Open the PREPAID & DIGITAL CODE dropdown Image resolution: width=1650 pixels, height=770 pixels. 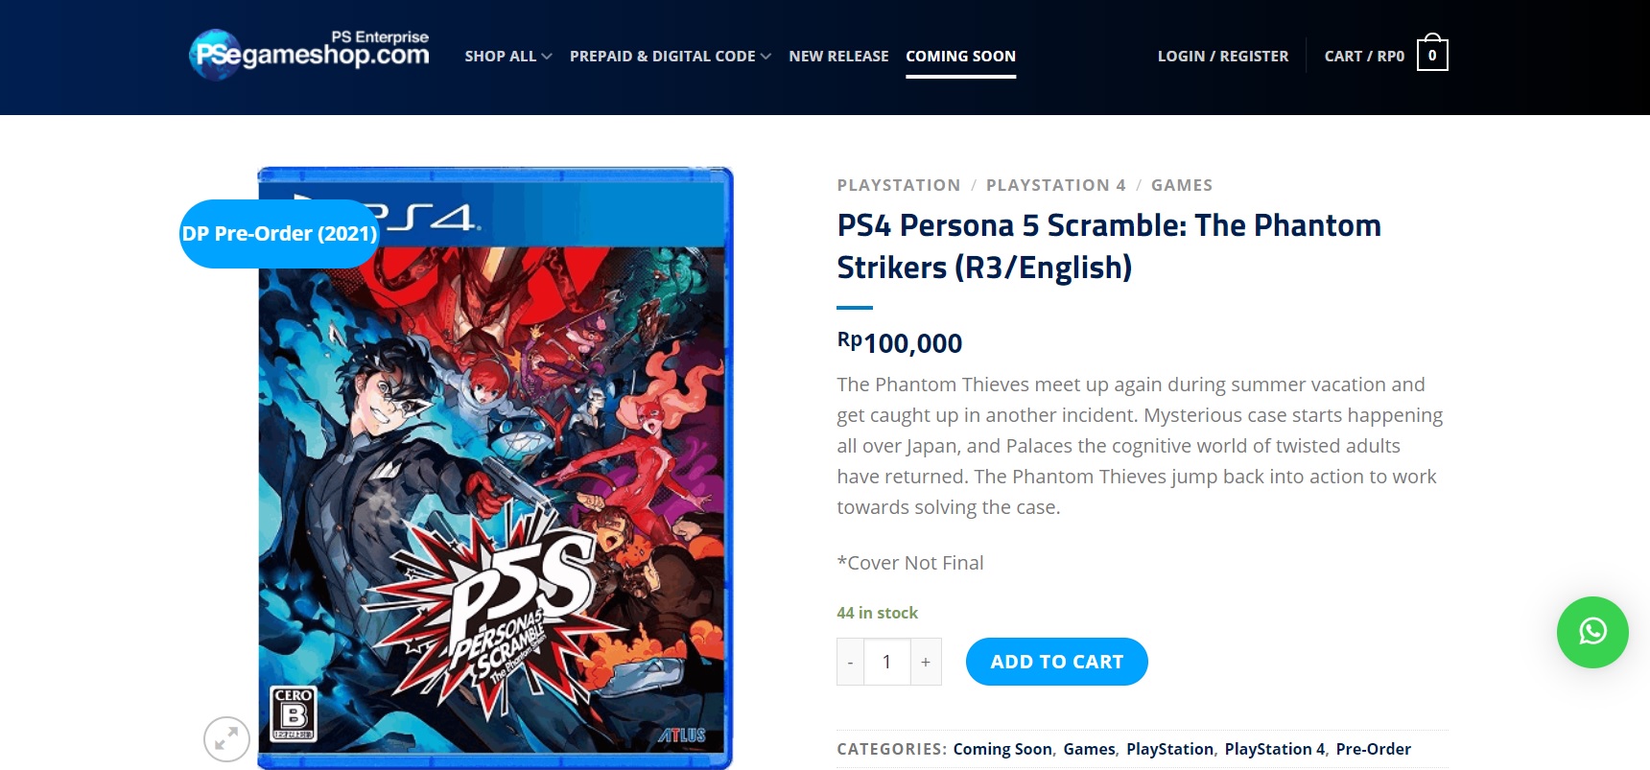pos(662,56)
